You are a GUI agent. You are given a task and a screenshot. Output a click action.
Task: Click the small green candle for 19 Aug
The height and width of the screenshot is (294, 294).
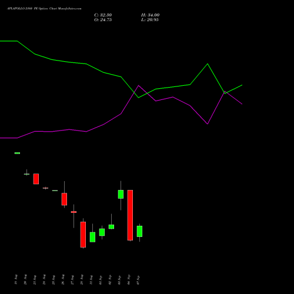tap(17, 153)
